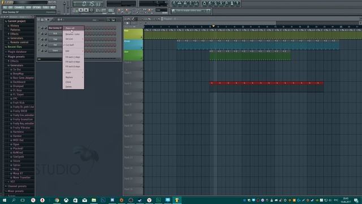Arm the Record button in transport
This screenshot has width=362, height=204.
92,10
